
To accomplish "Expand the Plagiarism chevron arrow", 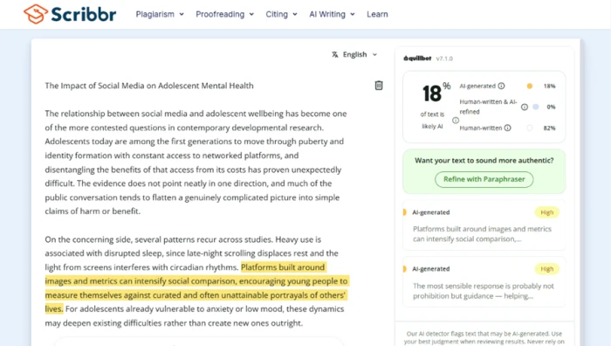I will coord(182,15).
